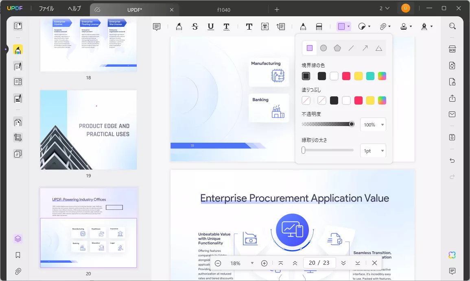This screenshot has height=281, width=470.
Task: Open the opacity 100% dropdown
Action: coord(373,124)
